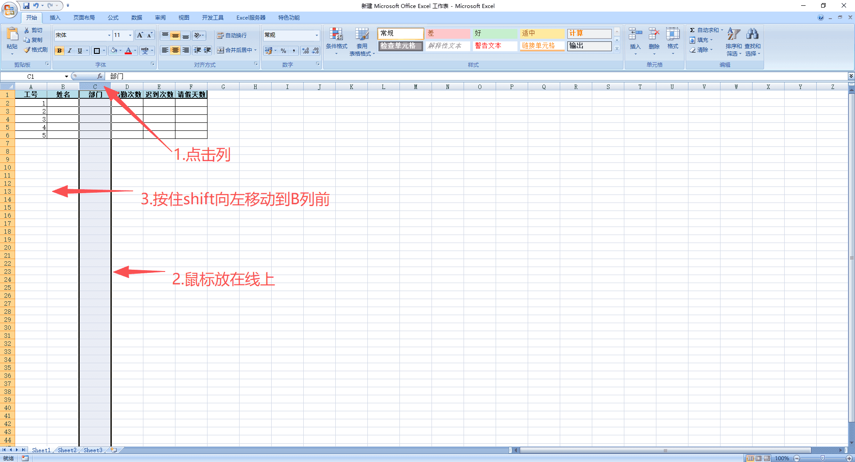Select the 适中 (Neutral) cell style
The height and width of the screenshot is (462, 855).
click(x=542, y=33)
